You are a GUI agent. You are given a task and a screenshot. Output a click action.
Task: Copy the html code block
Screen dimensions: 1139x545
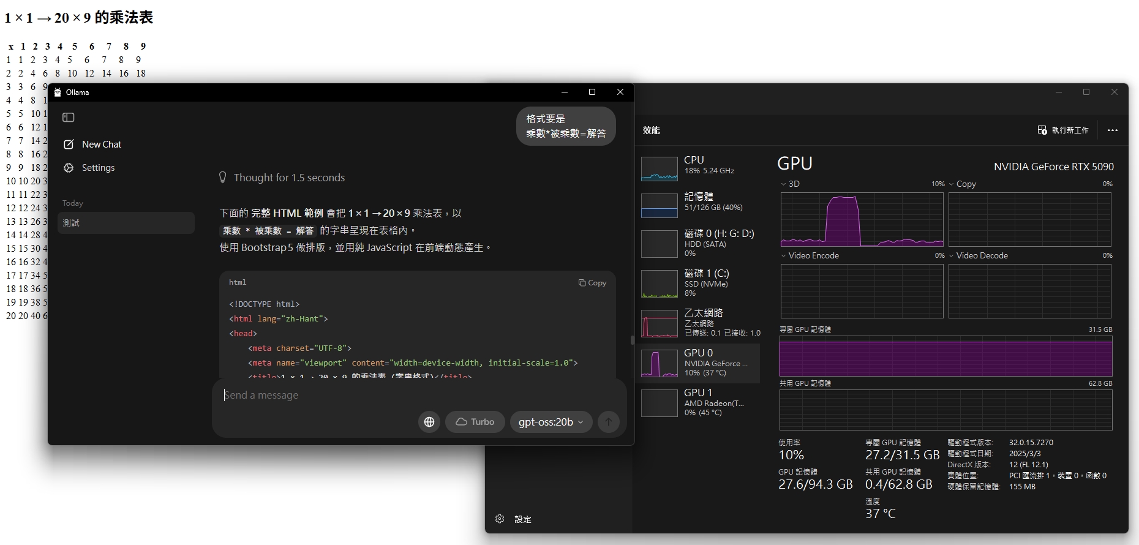pyautogui.click(x=592, y=283)
